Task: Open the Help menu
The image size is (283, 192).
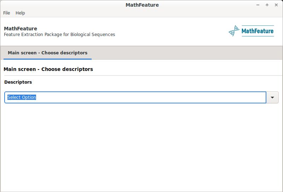Action: (x=20, y=13)
